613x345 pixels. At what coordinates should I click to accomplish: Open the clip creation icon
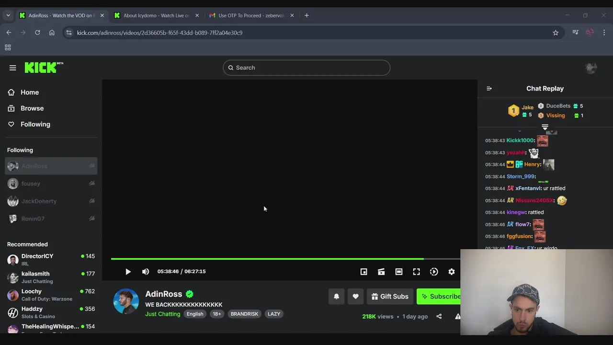(381, 272)
